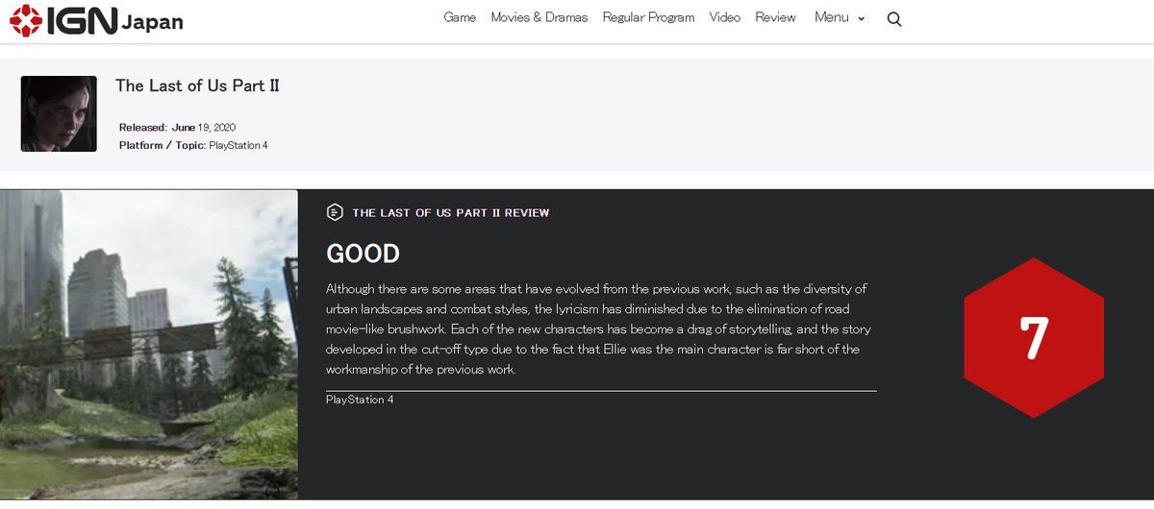Click the GOOD verdict heading
This screenshot has height=509, width=1154.
tap(363, 254)
